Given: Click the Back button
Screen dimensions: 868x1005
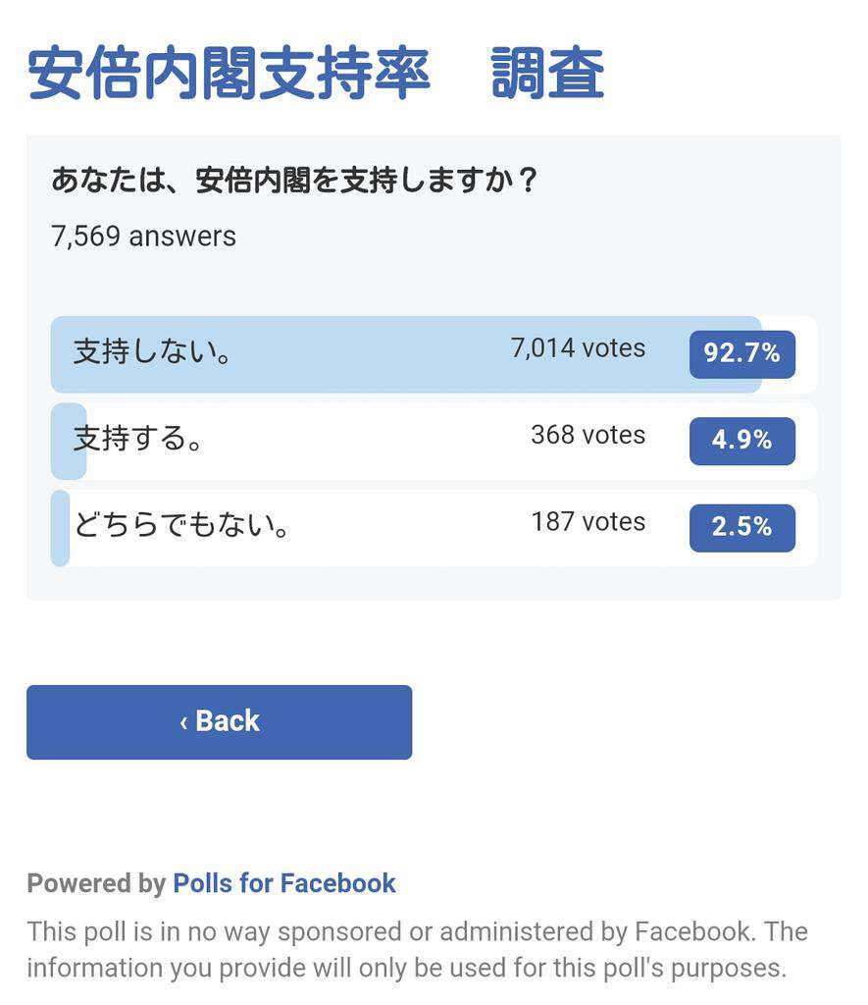Looking at the screenshot, I should [219, 722].
